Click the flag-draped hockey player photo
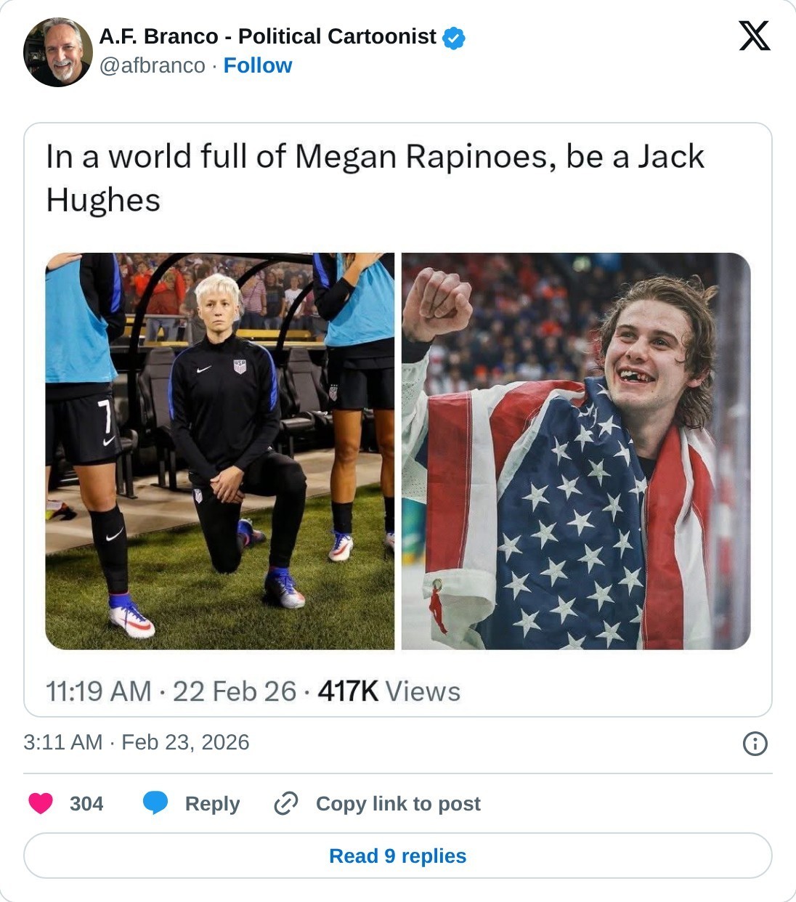This screenshot has height=902, width=796. 575,450
